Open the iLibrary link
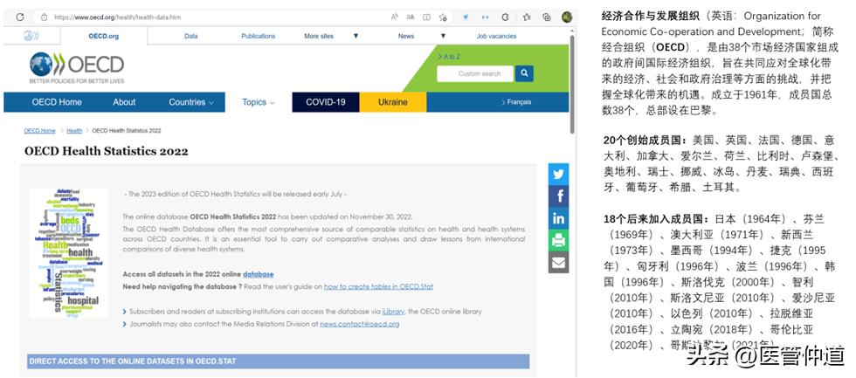Image resolution: width=856 pixels, height=378 pixels. coord(393,312)
